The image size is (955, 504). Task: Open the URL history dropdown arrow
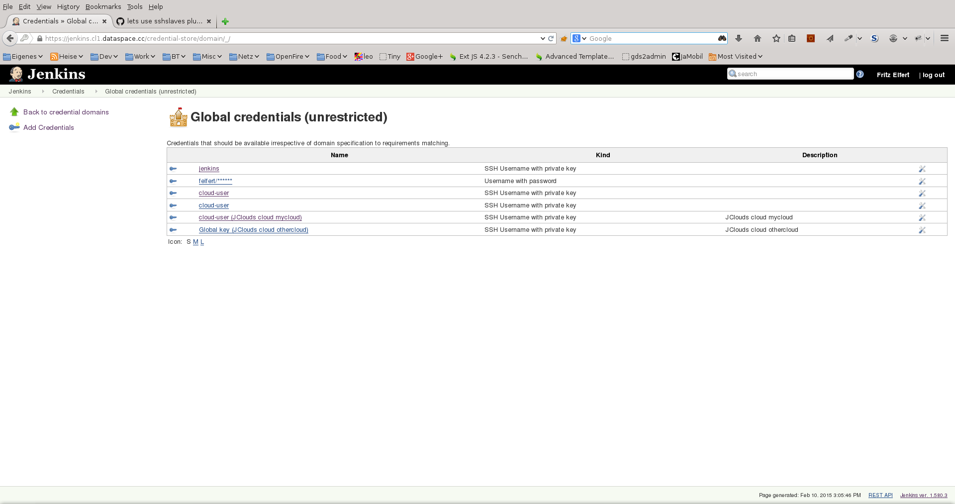[543, 38]
